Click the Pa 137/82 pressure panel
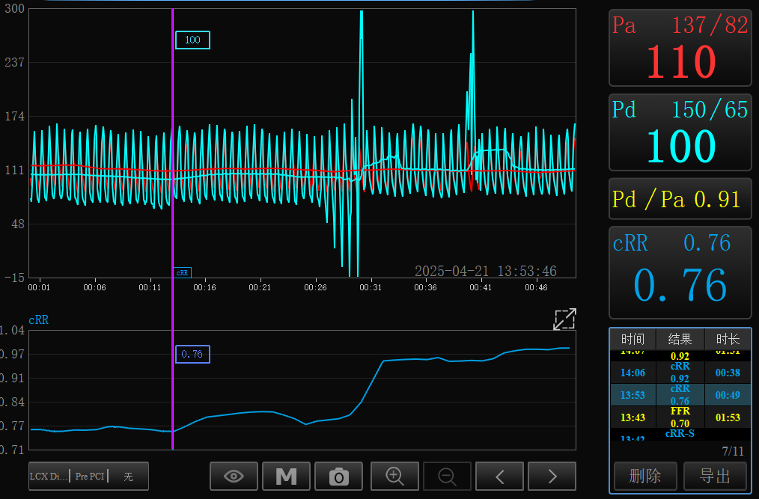Screen dimensions: 759x499 680,47
